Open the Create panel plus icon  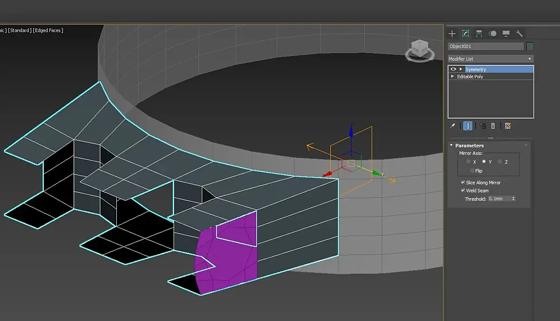(452, 34)
